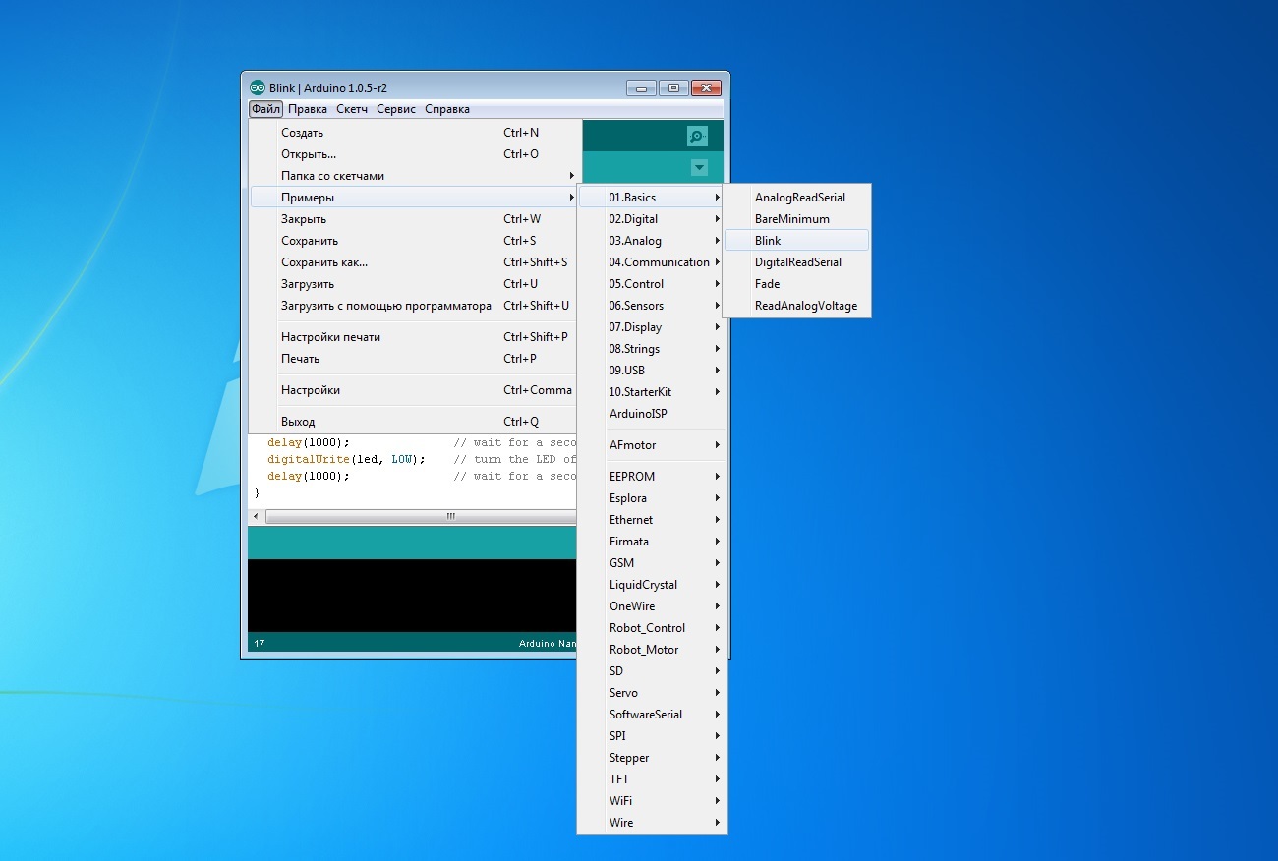The image size is (1278, 861).
Task: Maximize the Arduino window
Action: click(x=673, y=87)
